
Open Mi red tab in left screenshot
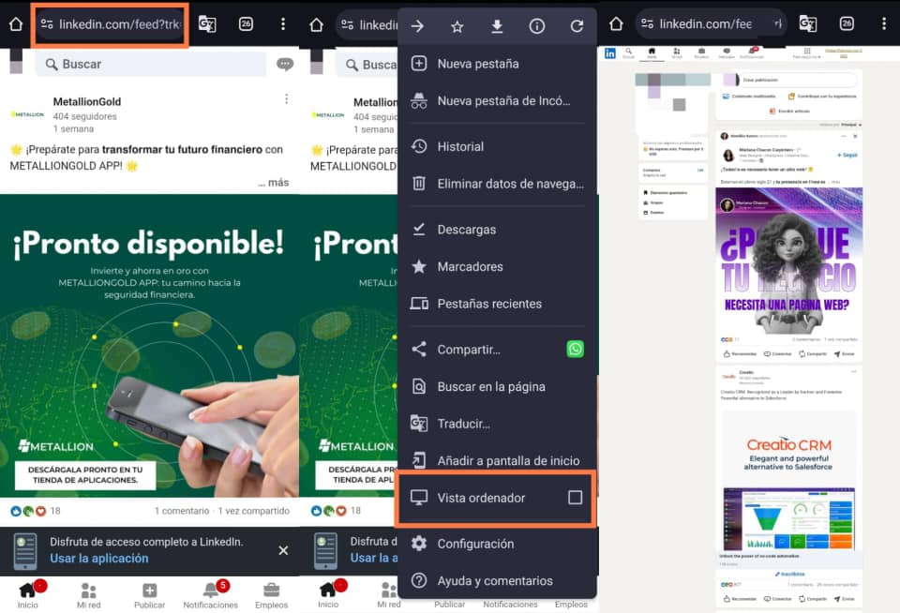pos(88,594)
